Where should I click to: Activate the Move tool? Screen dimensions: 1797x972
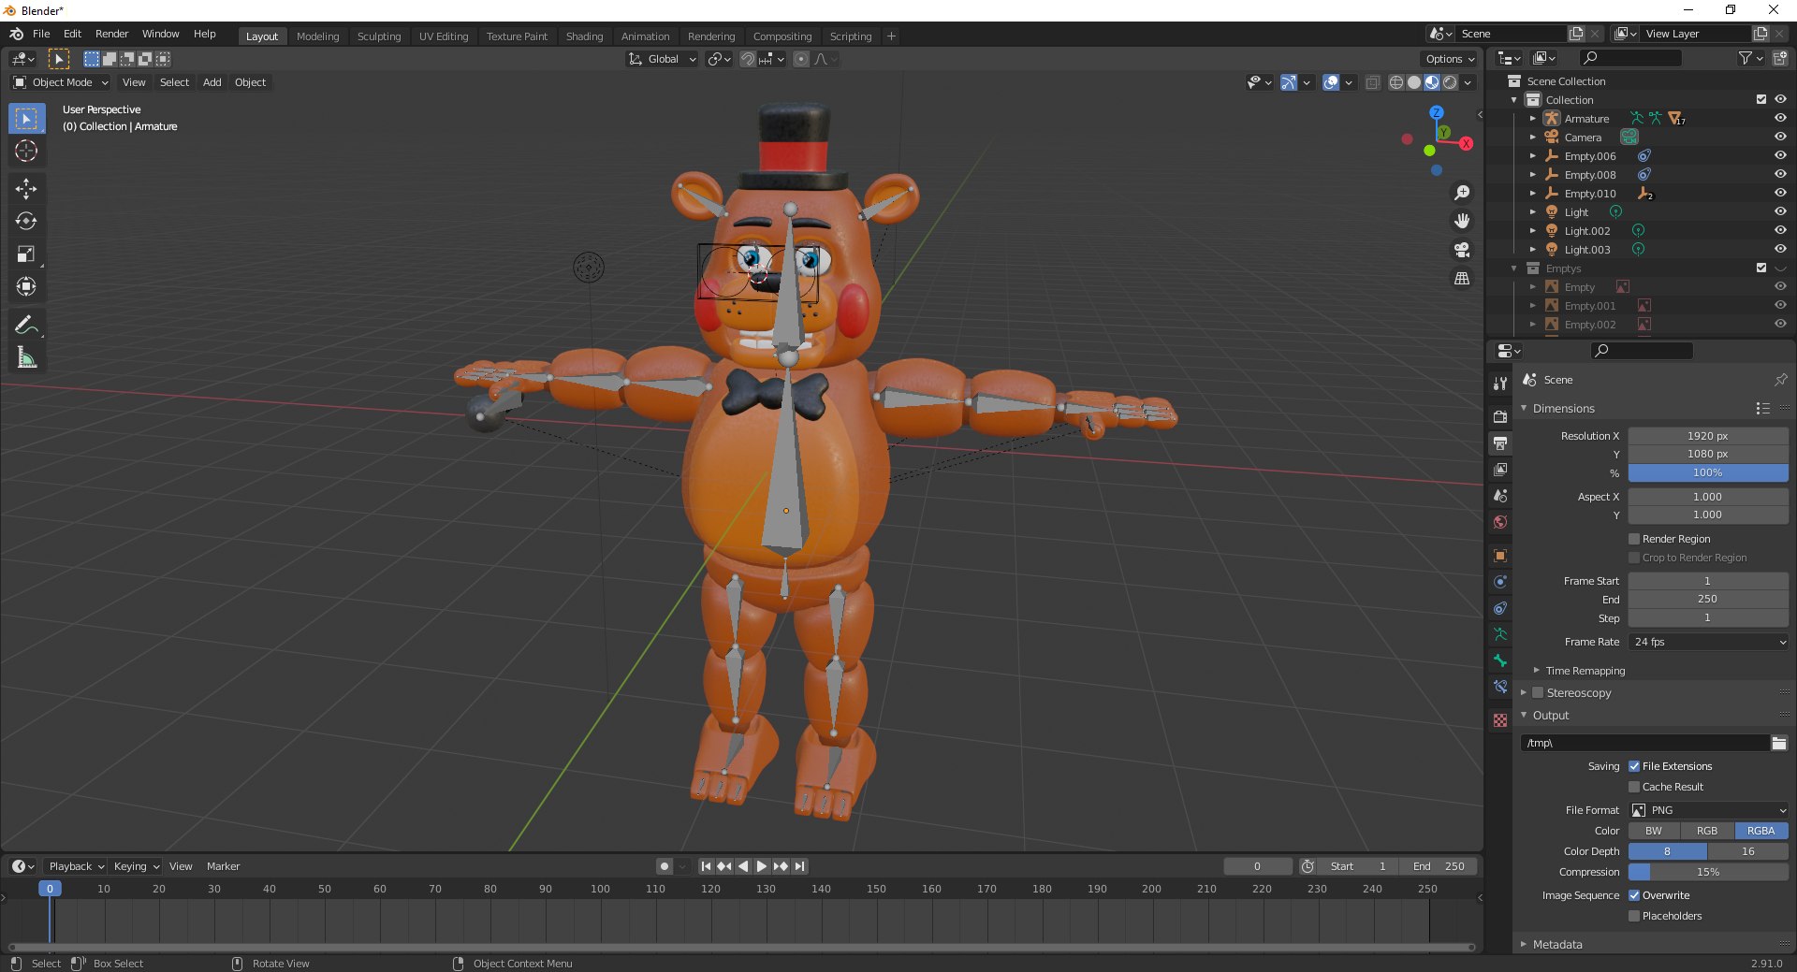point(26,189)
